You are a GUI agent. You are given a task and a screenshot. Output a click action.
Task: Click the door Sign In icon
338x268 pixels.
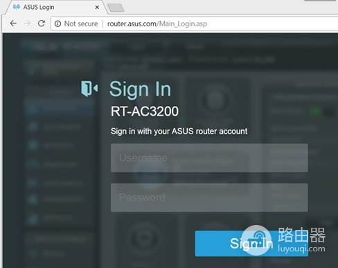coord(89,89)
